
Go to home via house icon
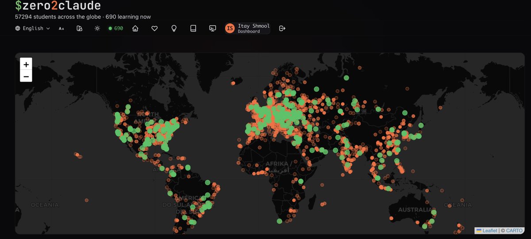135,28
